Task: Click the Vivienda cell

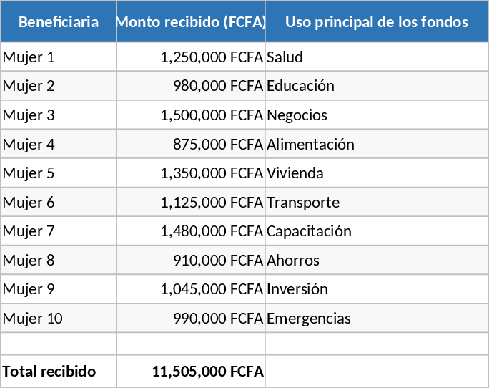Action: coord(376,173)
